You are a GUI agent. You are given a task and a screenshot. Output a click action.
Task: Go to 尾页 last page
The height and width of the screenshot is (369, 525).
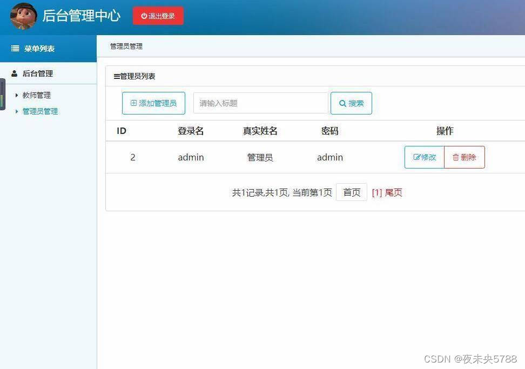pos(393,192)
